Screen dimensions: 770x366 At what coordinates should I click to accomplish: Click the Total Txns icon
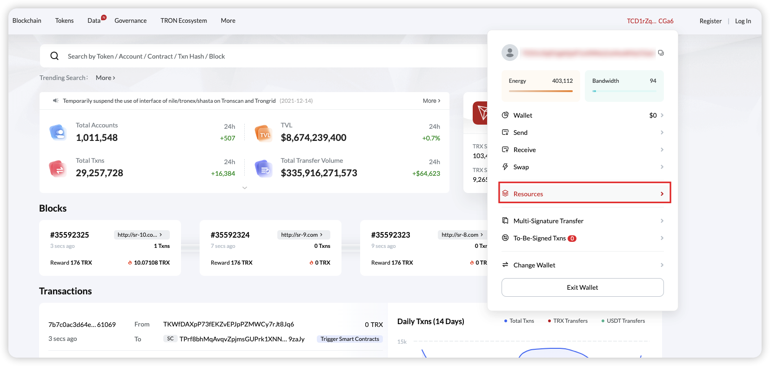(x=58, y=168)
